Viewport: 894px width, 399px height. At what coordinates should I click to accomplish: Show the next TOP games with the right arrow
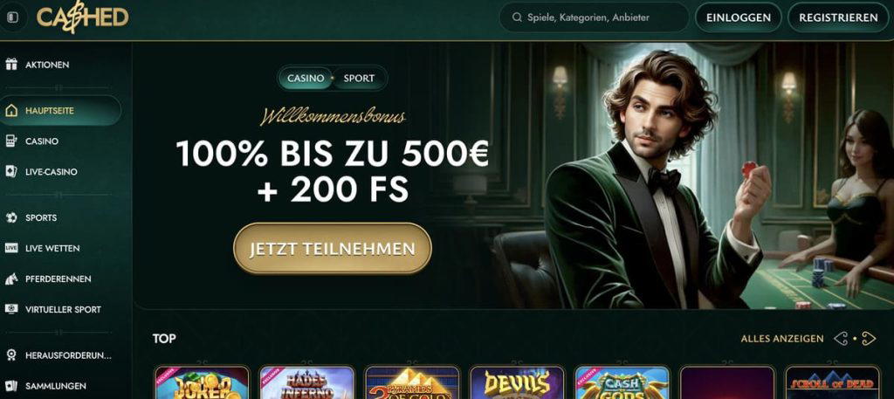pyautogui.click(x=869, y=339)
